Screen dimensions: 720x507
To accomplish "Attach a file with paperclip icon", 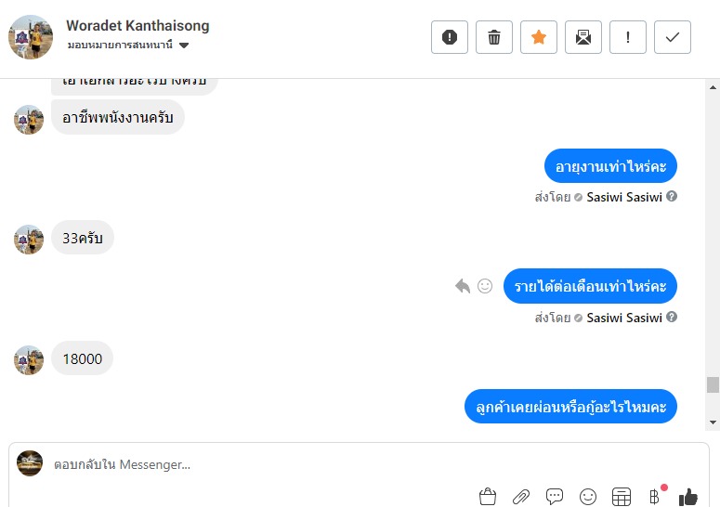I will [521, 497].
